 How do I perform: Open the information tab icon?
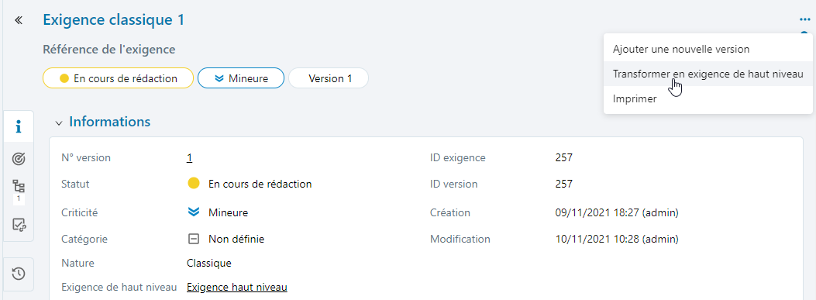[x=19, y=126]
